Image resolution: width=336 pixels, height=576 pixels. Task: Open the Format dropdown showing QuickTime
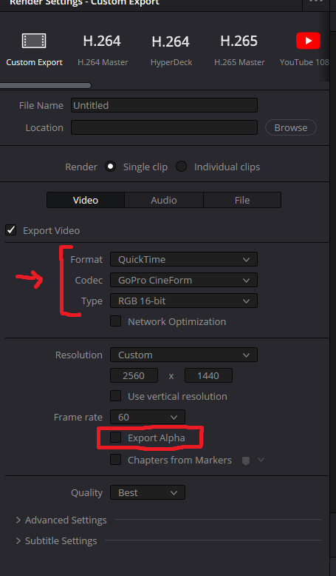coord(184,259)
